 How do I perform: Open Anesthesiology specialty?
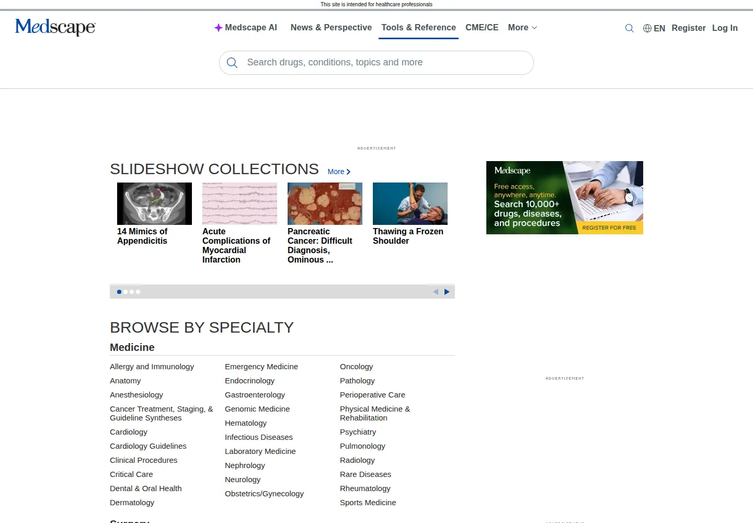click(136, 395)
